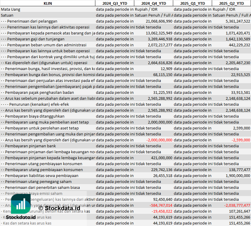Select value 2,000,000,000 in black
This screenshot has width=251, height=226.
[x=160, y=122]
